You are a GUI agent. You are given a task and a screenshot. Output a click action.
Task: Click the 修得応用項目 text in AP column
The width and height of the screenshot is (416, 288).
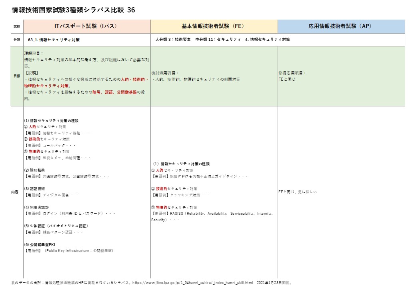292,73
